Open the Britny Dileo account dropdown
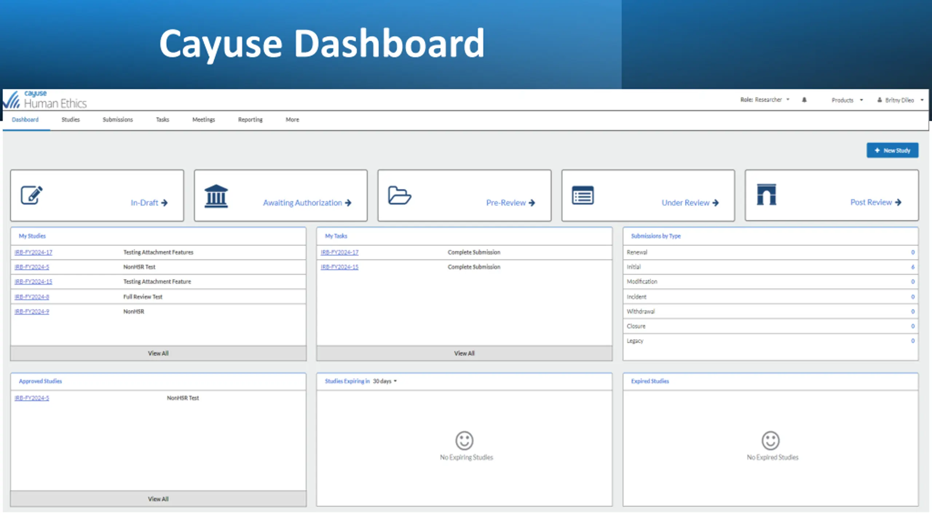The width and height of the screenshot is (932, 524). (900, 100)
